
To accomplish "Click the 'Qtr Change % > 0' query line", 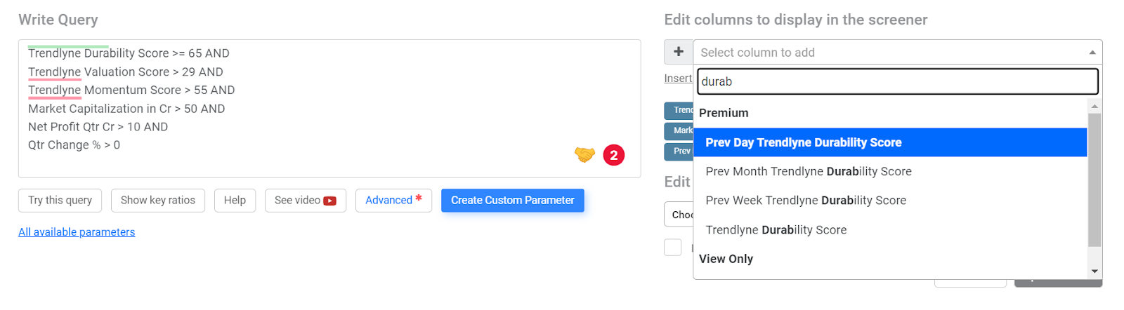I will (74, 145).
